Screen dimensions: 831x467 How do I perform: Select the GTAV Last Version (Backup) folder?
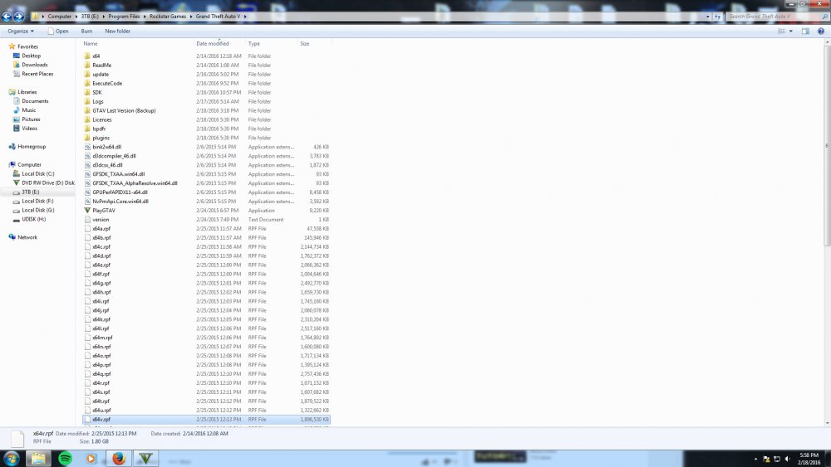click(x=124, y=110)
